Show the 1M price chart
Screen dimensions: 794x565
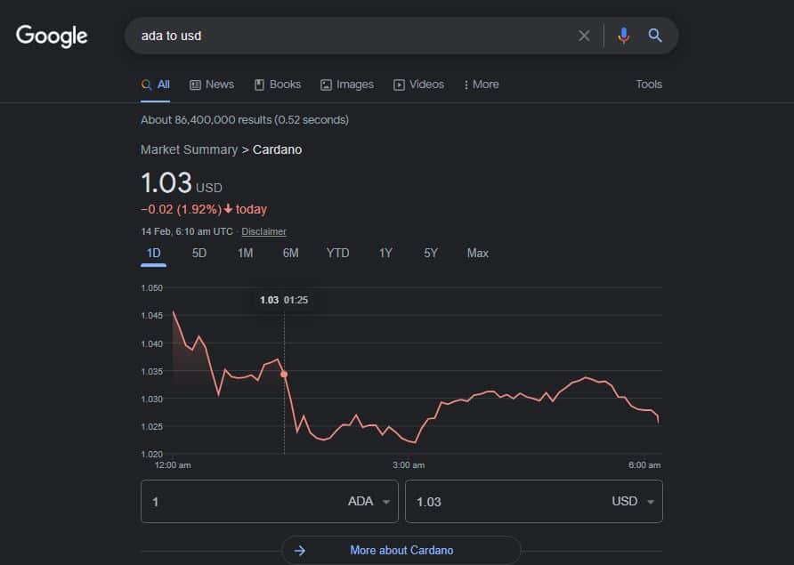245,253
